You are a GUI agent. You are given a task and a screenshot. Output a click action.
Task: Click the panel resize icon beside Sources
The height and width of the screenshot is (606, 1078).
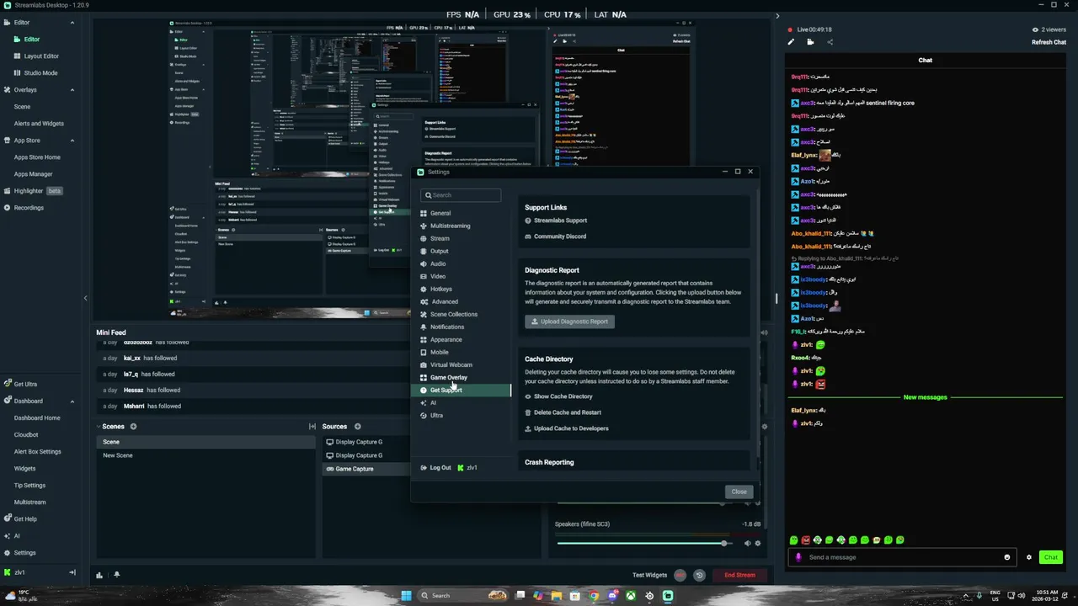point(312,427)
